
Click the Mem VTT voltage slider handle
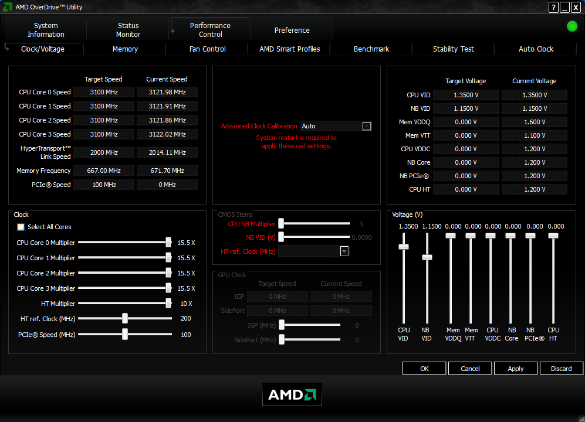pyautogui.click(x=471, y=236)
